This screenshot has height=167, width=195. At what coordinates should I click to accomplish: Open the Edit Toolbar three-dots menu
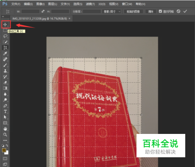pyautogui.click(x=5, y=140)
